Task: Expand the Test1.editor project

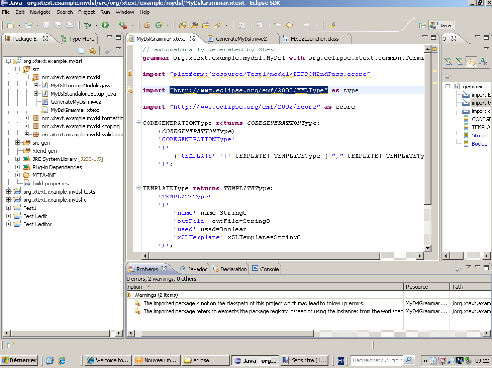Action: [9, 224]
